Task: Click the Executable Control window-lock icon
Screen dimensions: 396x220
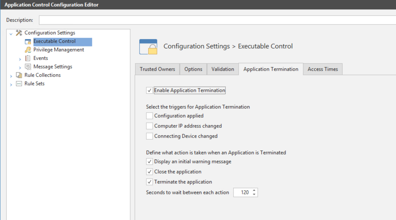Action: tap(28, 42)
